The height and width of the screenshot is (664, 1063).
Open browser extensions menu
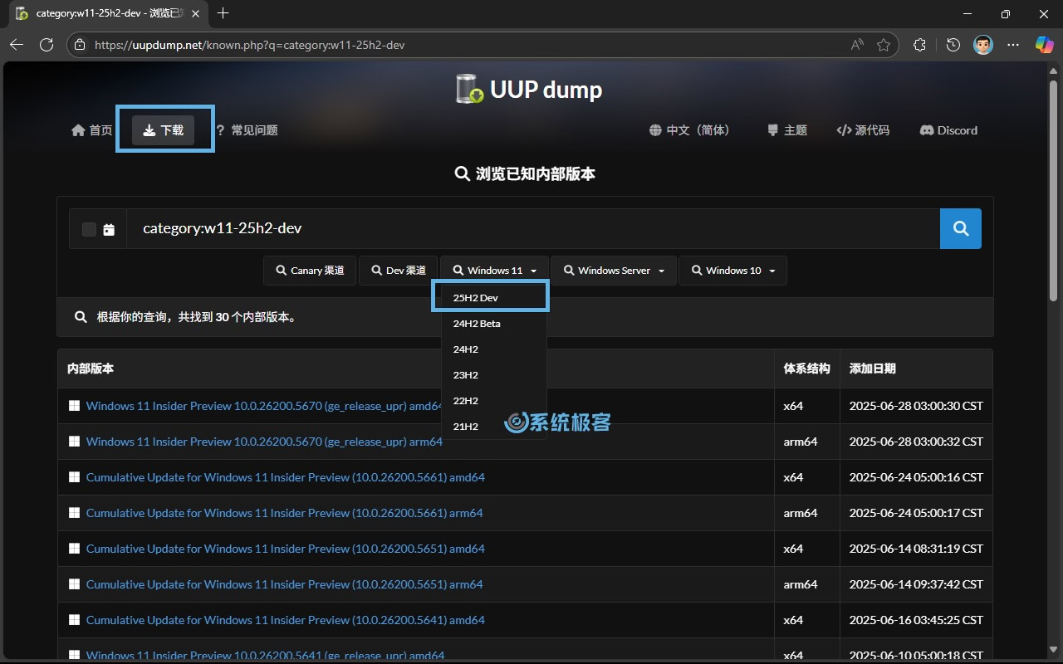click(x=919, y=45)
